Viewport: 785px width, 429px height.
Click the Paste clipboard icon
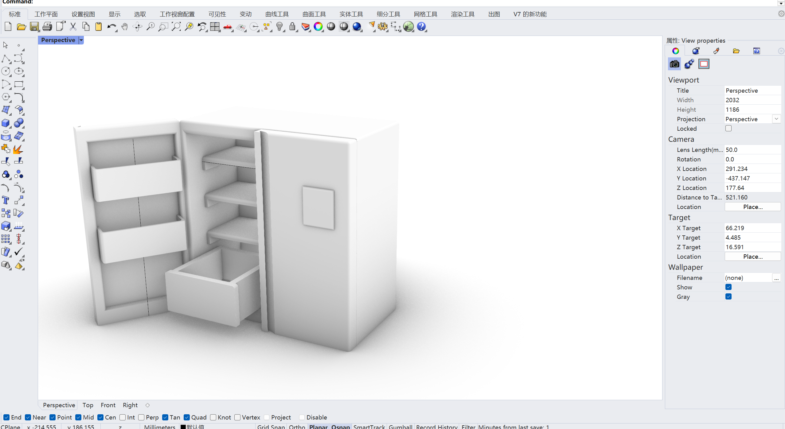pos(99,27)
